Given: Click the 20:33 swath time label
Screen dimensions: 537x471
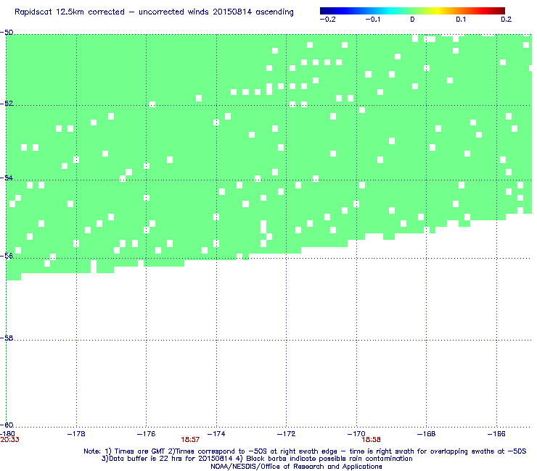Looking at the screenshot, I should pyautogui.click(x=9, y=440).
